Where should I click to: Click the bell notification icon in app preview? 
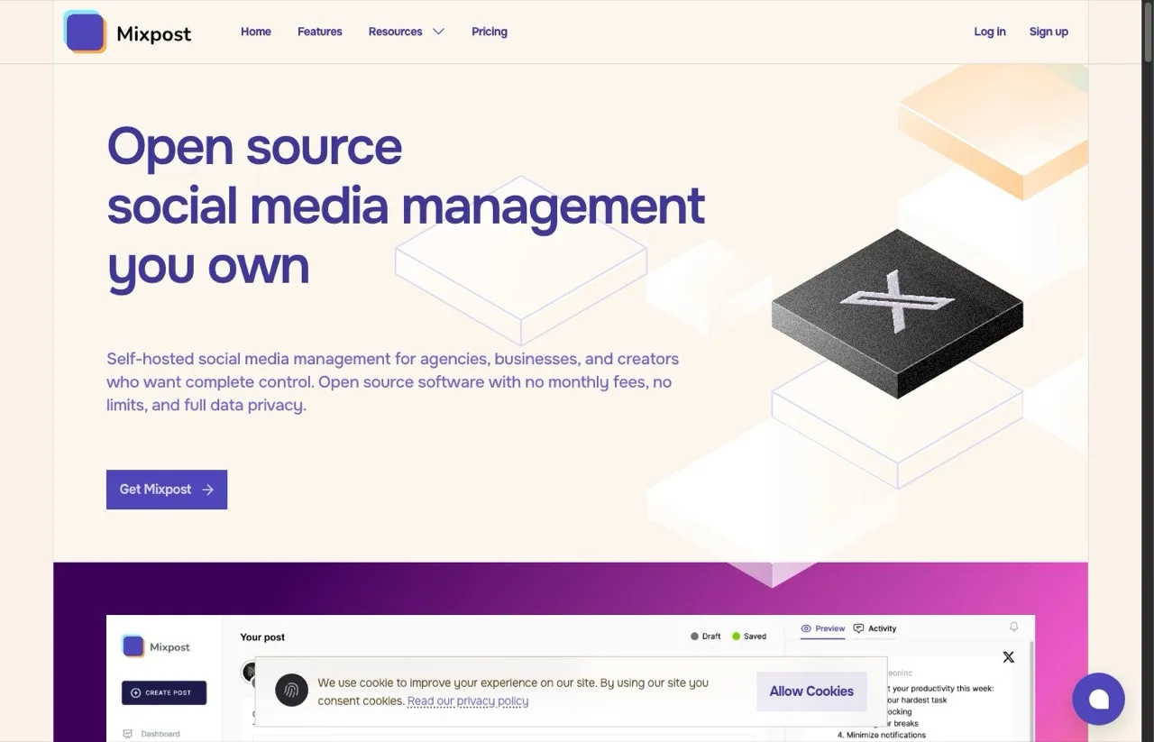click(x=1014, y=627)
